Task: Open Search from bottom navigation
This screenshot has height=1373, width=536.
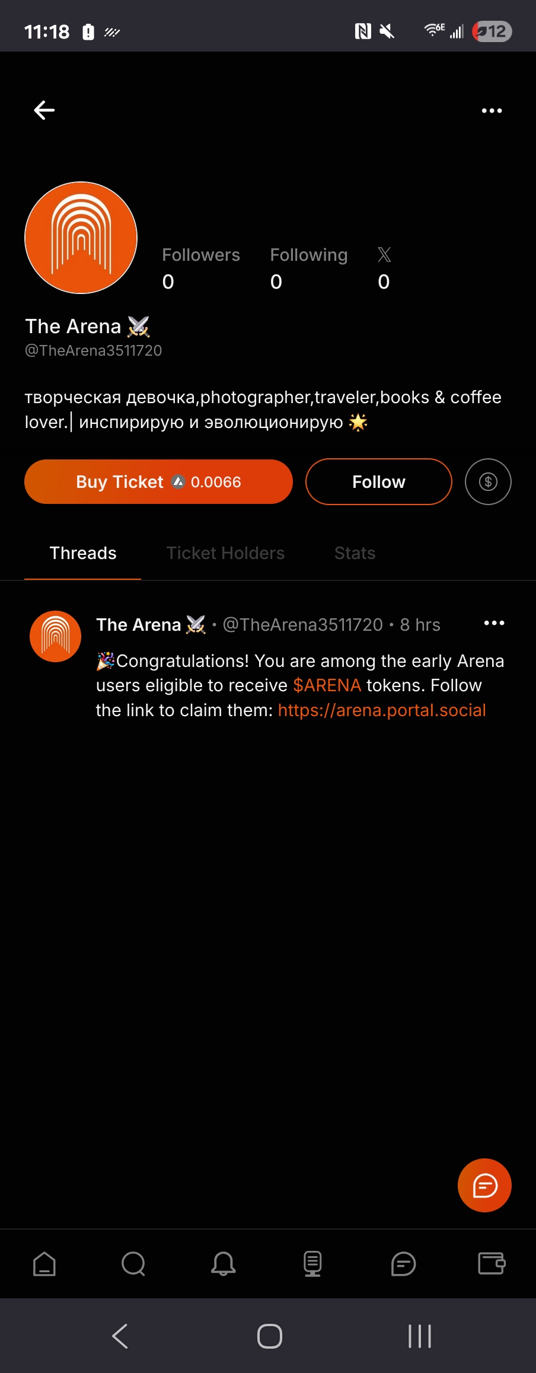Action: click(133, 1263)
